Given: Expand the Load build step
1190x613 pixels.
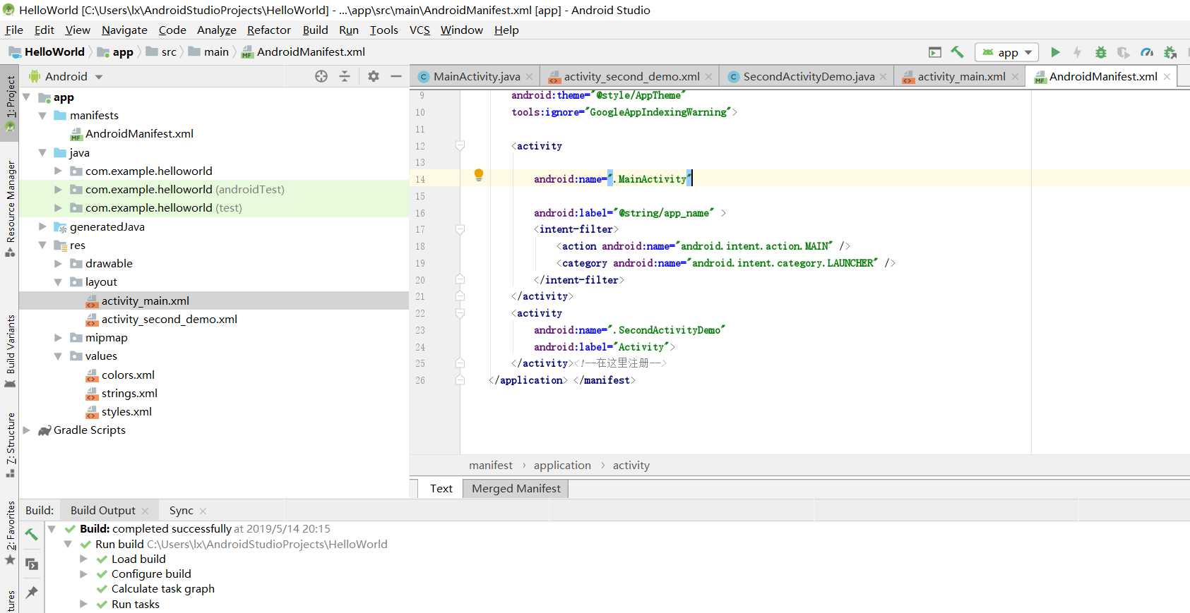Looking at the screenshot, I should point(83,559).
